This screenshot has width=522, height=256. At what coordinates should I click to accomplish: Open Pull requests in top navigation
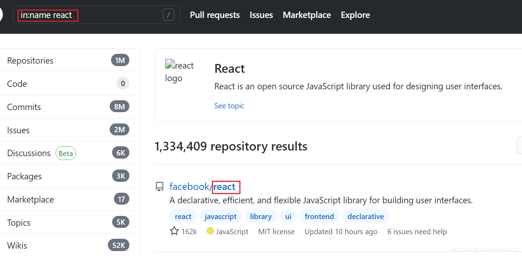pos(215,15)
